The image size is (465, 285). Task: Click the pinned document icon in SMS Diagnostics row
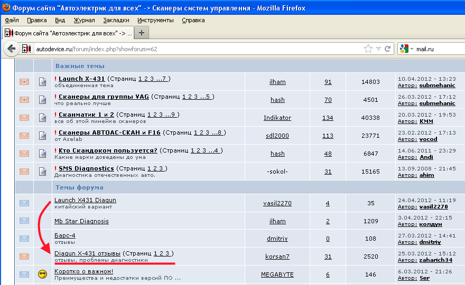click(43, 172)
